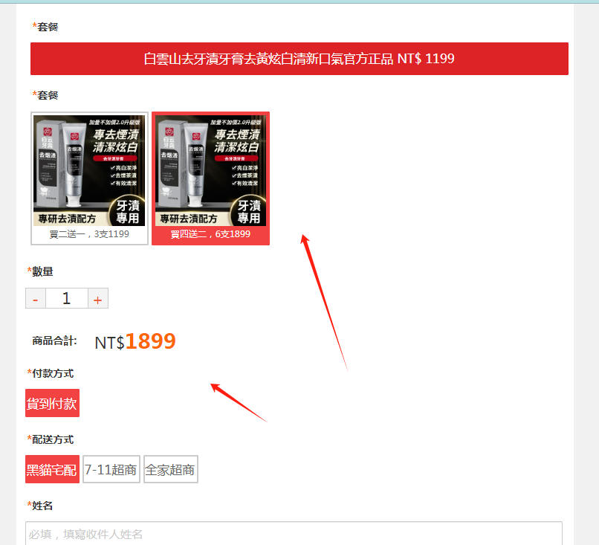Increase quantity with the plus button
The height and width of the screenshot is (545, 599).
[x=98, y=298]
